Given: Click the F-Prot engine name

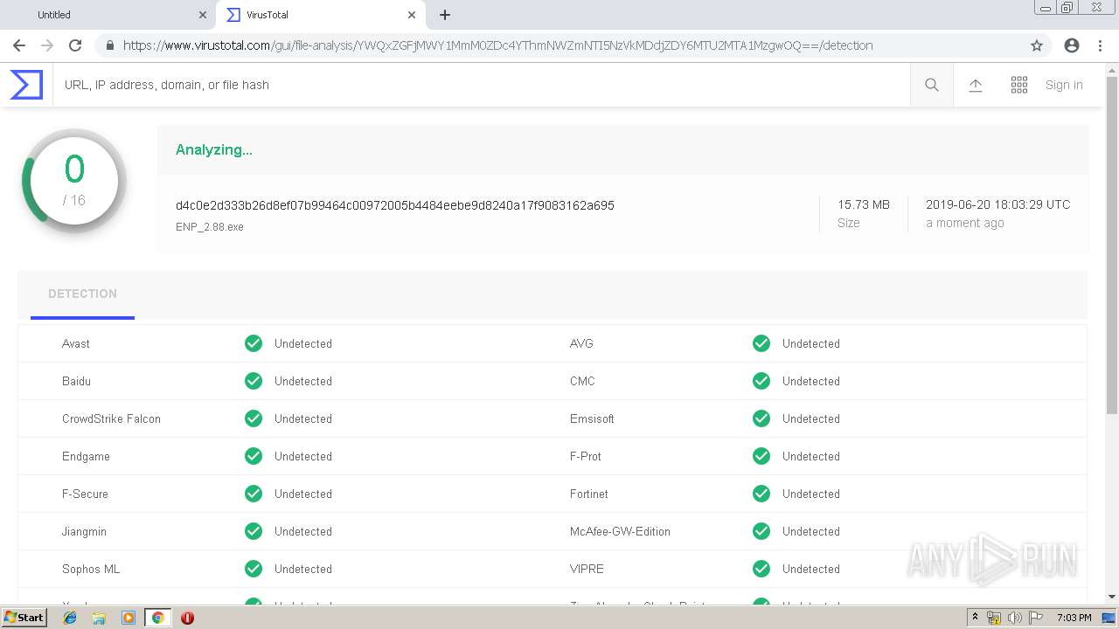Looking at the screenshot, I should (586, 456).
